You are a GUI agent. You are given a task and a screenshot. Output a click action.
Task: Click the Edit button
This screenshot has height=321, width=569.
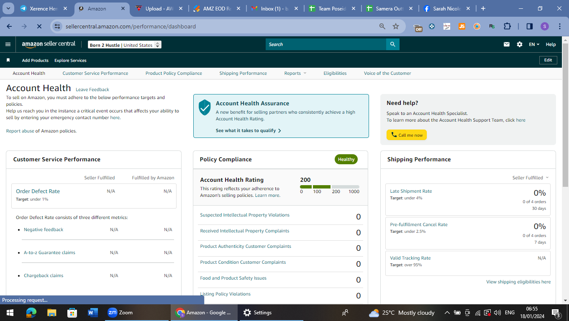(x=548, y=60)
